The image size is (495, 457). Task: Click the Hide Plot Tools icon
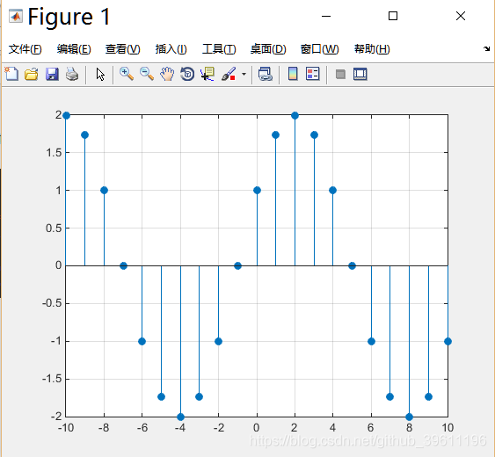[x=340, y=75]
